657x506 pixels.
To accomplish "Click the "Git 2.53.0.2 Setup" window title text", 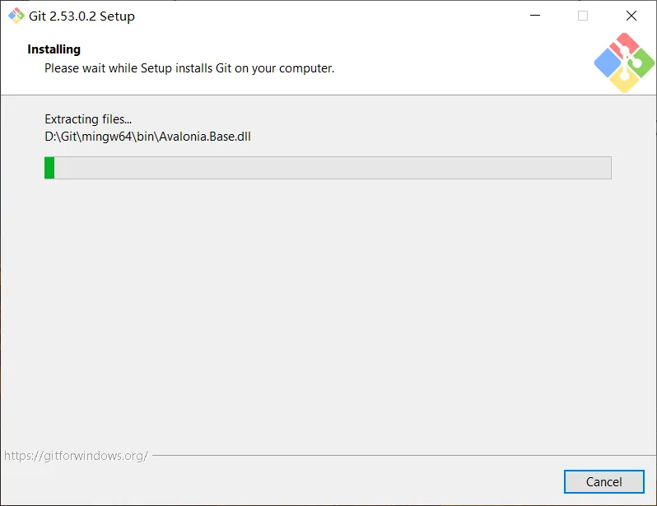I will coord(82,16).
